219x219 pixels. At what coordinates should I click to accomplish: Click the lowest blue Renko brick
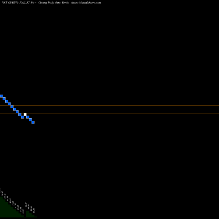[x=33, y=122]
